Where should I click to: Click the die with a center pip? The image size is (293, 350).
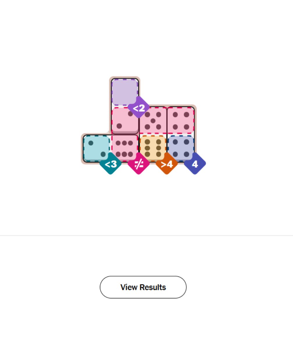click(153, 120)
